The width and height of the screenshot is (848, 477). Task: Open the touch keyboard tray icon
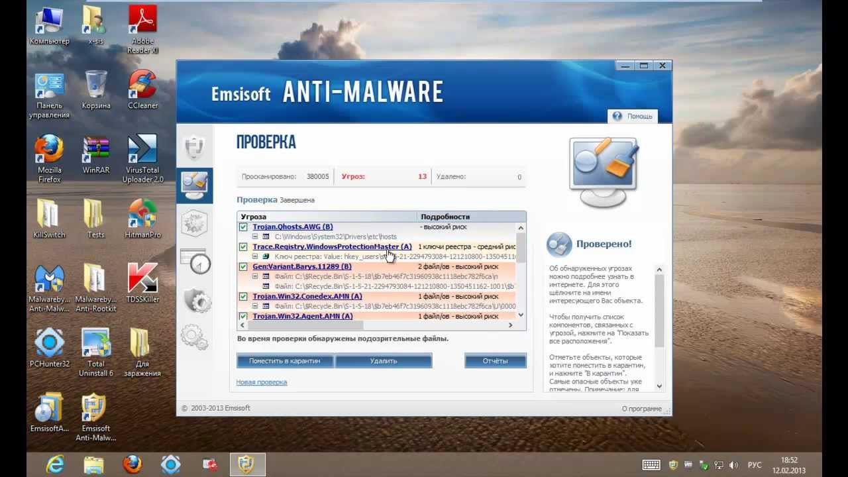[651, 465]
